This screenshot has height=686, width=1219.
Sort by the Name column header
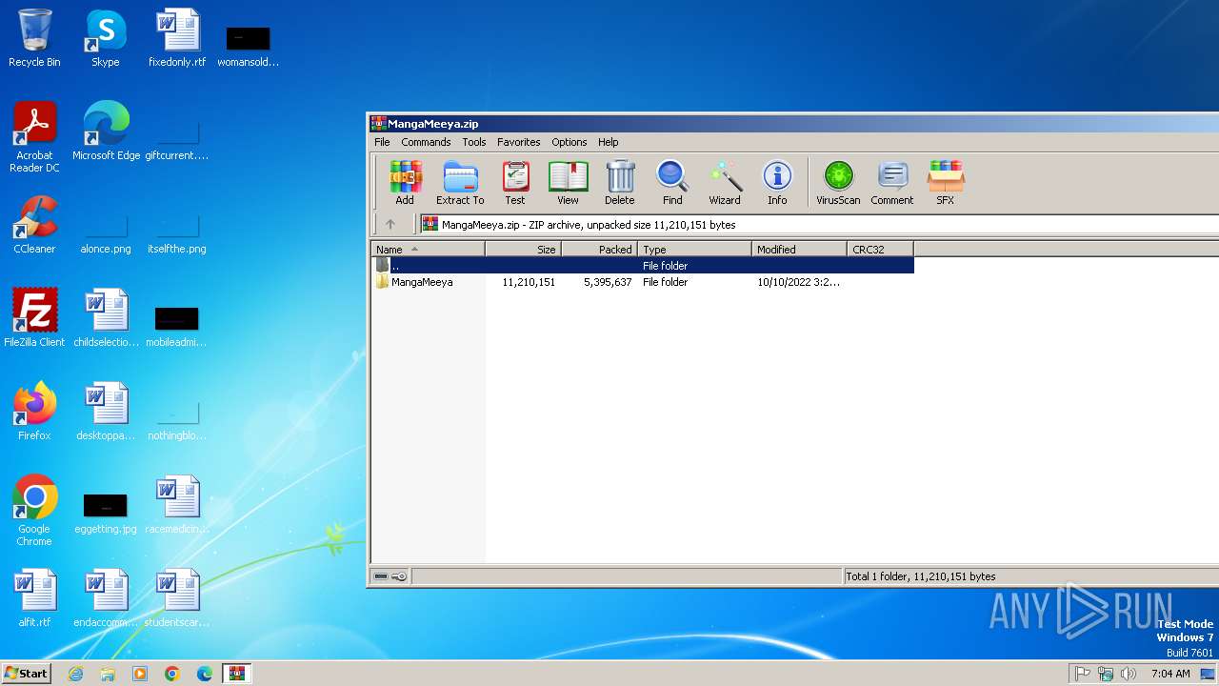(429, 250)
